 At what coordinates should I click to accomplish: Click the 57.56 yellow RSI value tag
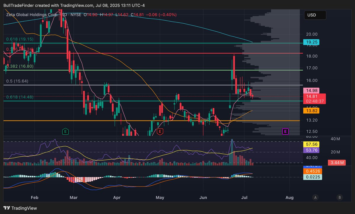pyautogui.click(x=312, y=145)
